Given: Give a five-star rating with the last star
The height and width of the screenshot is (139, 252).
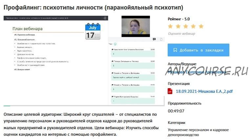Looking at the screenshot, I should (201, 26).
